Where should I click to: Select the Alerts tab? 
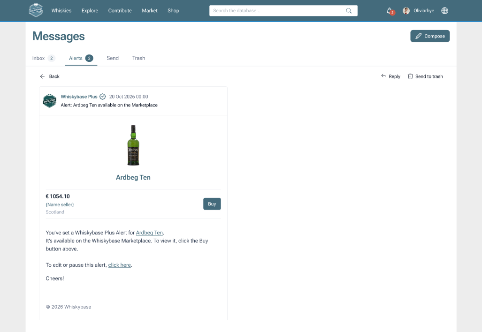[x=81, y=58]
